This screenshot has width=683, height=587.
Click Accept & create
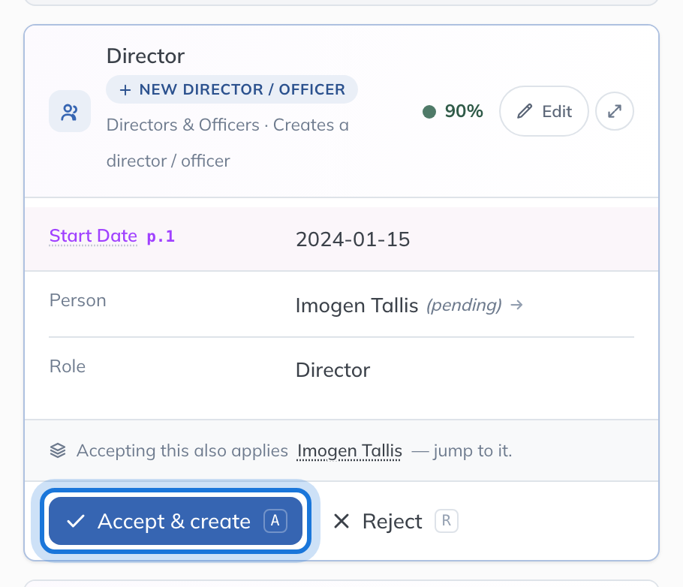pos(176,521)
